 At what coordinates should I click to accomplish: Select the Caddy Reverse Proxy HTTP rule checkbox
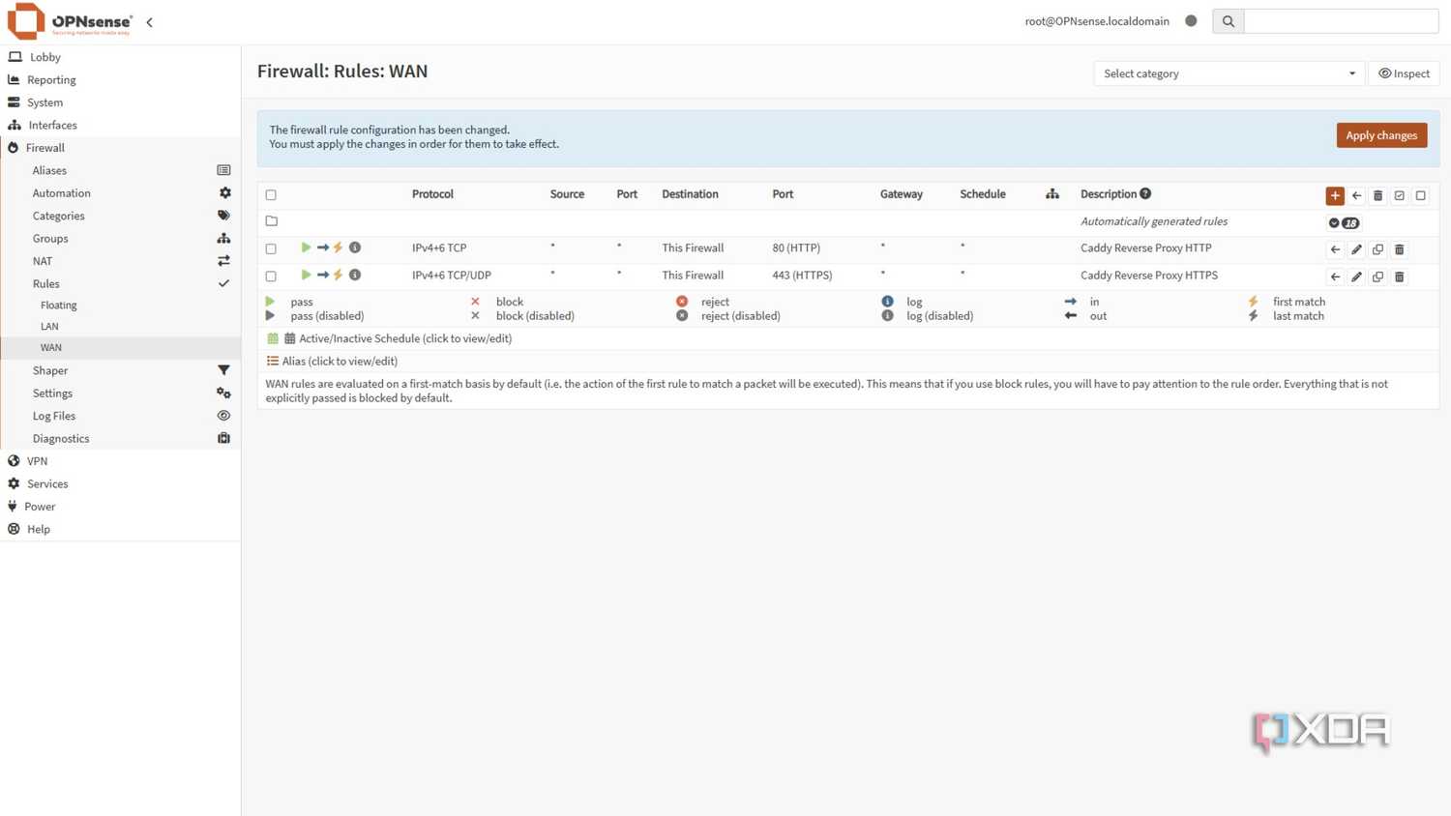coord(271,249)
